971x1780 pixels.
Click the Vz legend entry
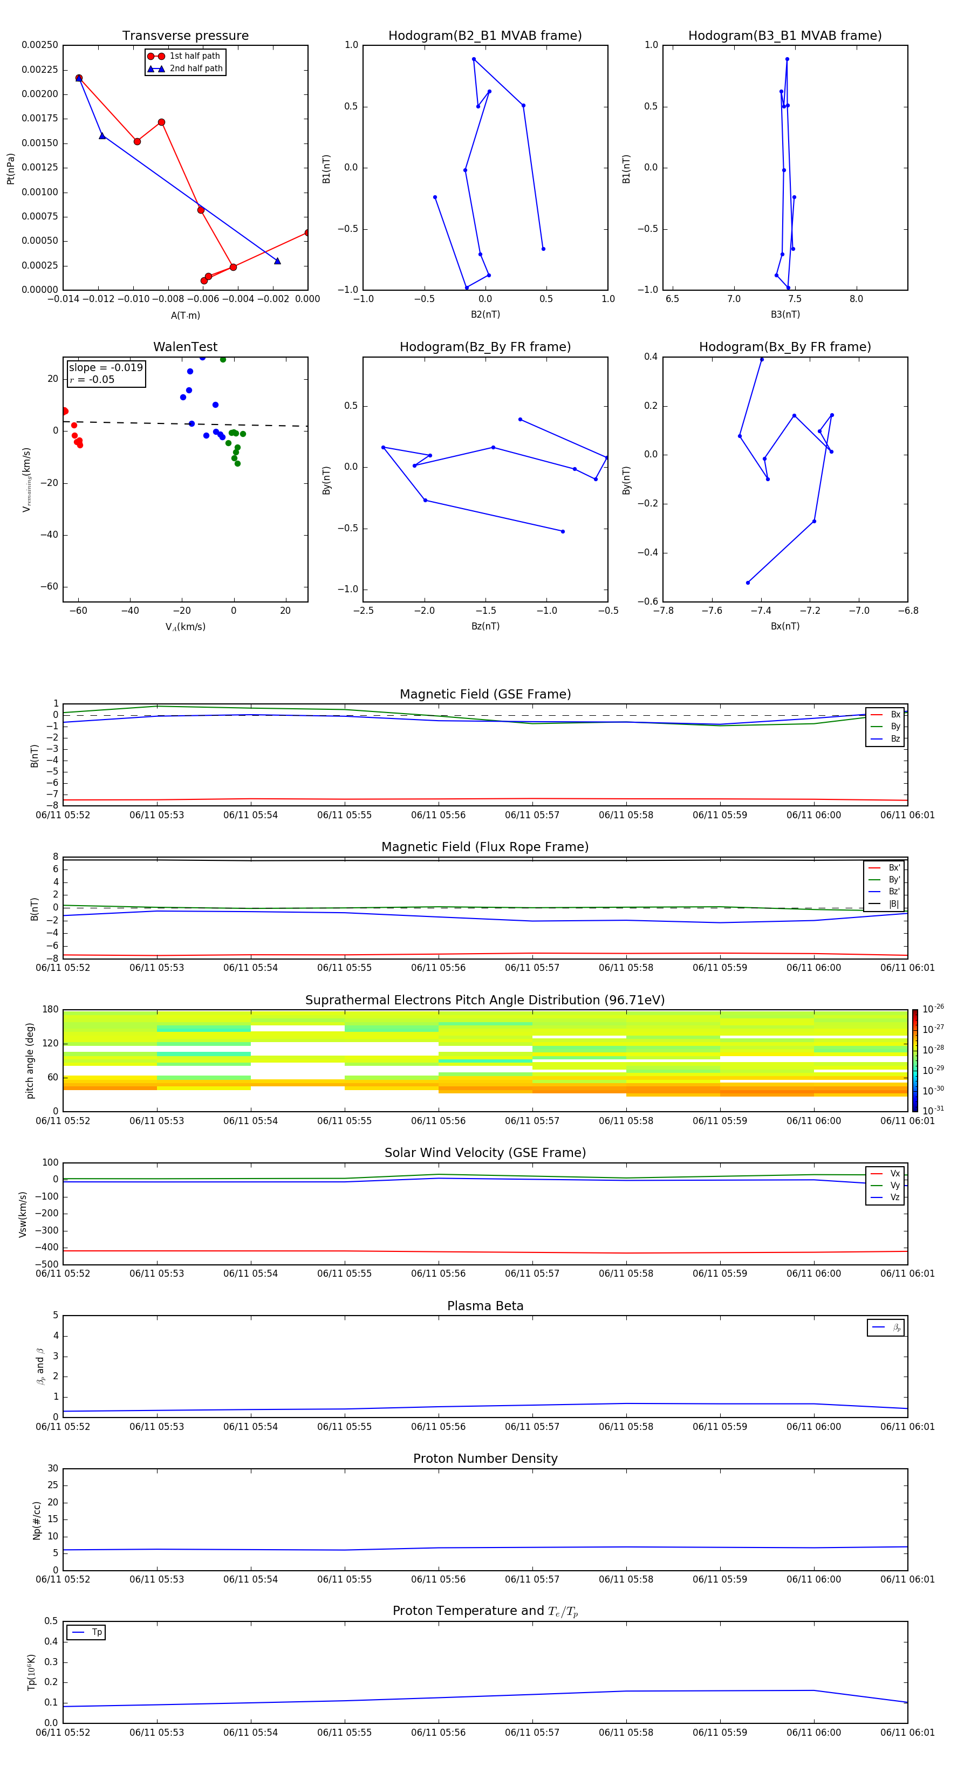(885, 1197)
